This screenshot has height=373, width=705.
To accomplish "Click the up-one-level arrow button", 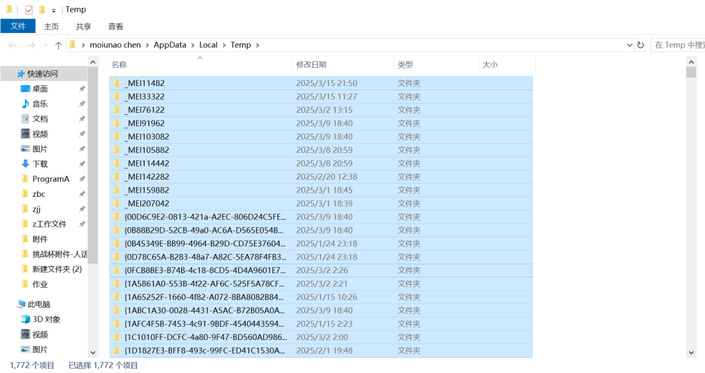I will pyautogui.click(x=59, y=45).
